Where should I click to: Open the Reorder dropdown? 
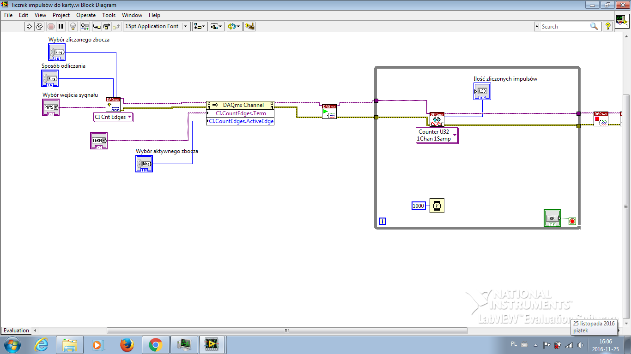click(234, 26)
